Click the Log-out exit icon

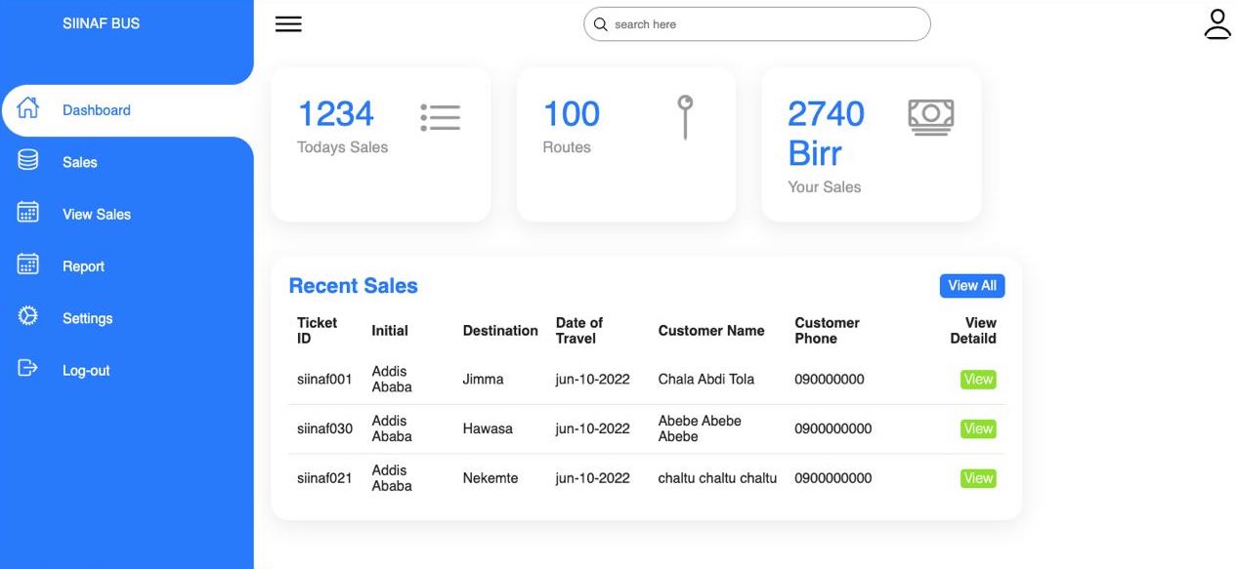coord(26,368)
